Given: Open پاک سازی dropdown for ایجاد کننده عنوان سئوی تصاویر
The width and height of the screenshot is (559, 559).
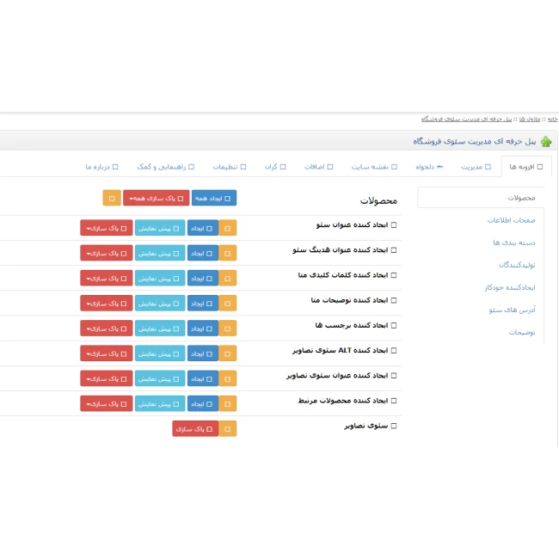Looking at the screenshot, I should 107,378.
